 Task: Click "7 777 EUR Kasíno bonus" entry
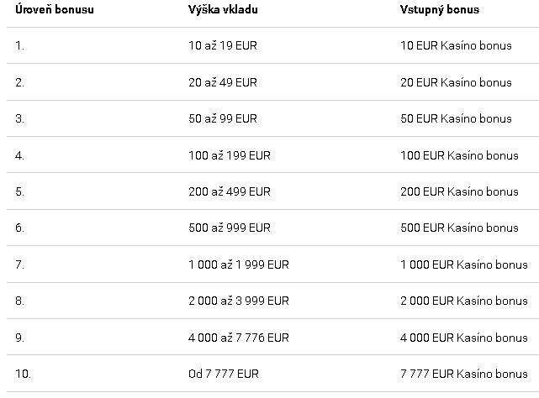[464, 374]
